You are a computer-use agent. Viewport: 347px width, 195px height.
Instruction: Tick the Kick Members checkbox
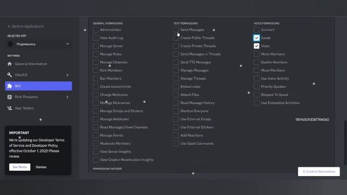click(x=95, y=70)
